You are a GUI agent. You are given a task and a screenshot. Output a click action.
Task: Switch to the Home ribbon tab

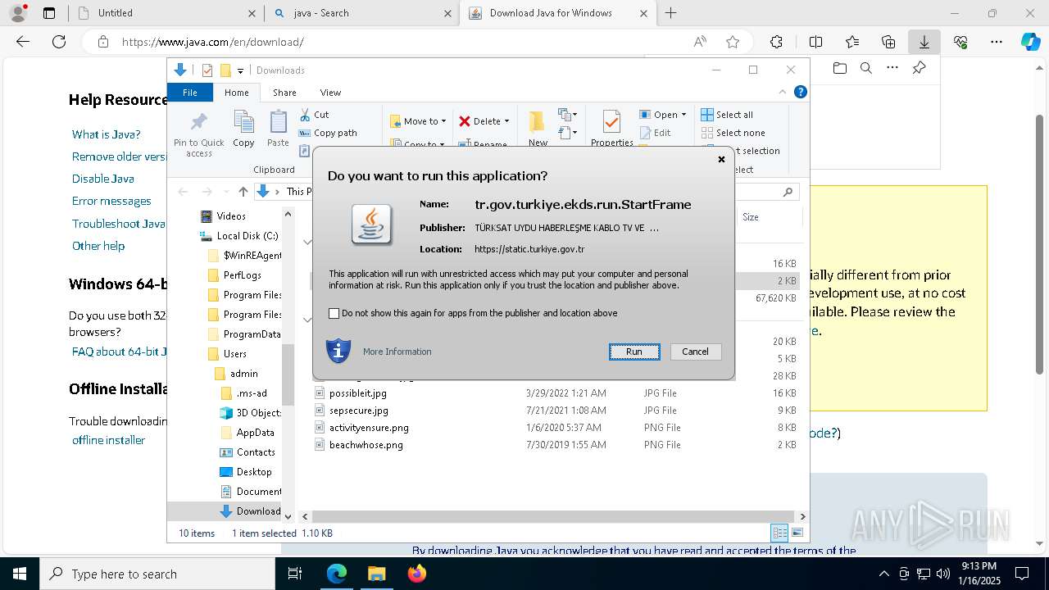click(x=237, y=93)
